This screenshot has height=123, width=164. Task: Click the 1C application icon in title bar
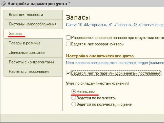coord(4,4)
